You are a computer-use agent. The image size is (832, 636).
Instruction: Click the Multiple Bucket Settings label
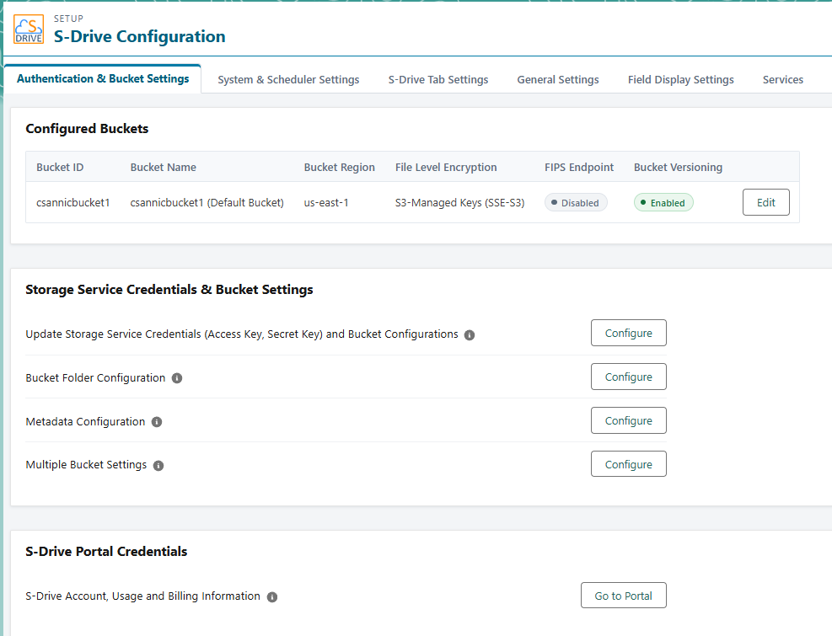(86, 465)
